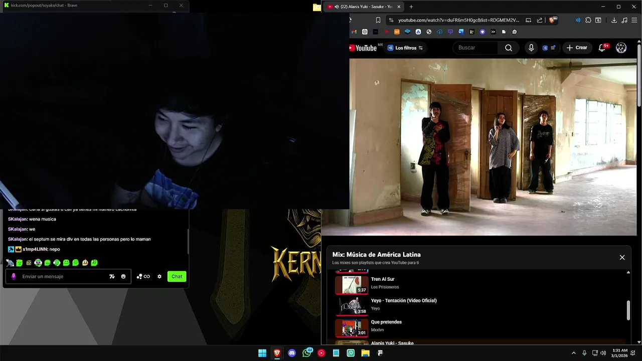Viewport: 642px width, 361px height.
Task: Open YouTube notifications bell
Action: [x=602, y=48]
